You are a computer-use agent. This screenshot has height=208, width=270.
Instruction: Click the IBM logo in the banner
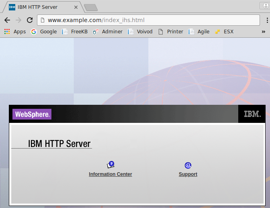[252, 114]
